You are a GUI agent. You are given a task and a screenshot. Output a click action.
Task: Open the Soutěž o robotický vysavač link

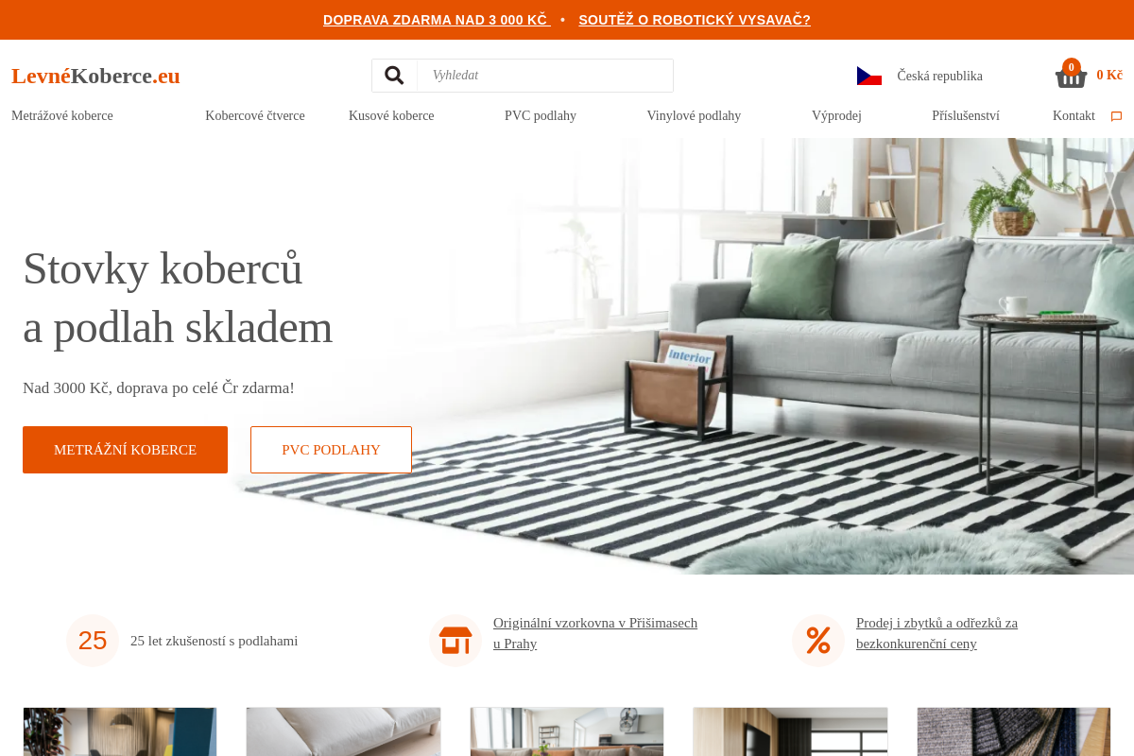click(695, 20)
